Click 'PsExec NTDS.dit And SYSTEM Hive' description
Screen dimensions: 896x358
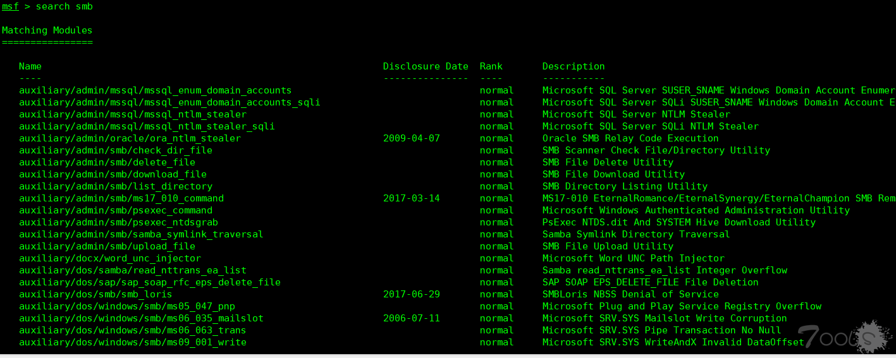pyautogui.click(x=679, y=222)
